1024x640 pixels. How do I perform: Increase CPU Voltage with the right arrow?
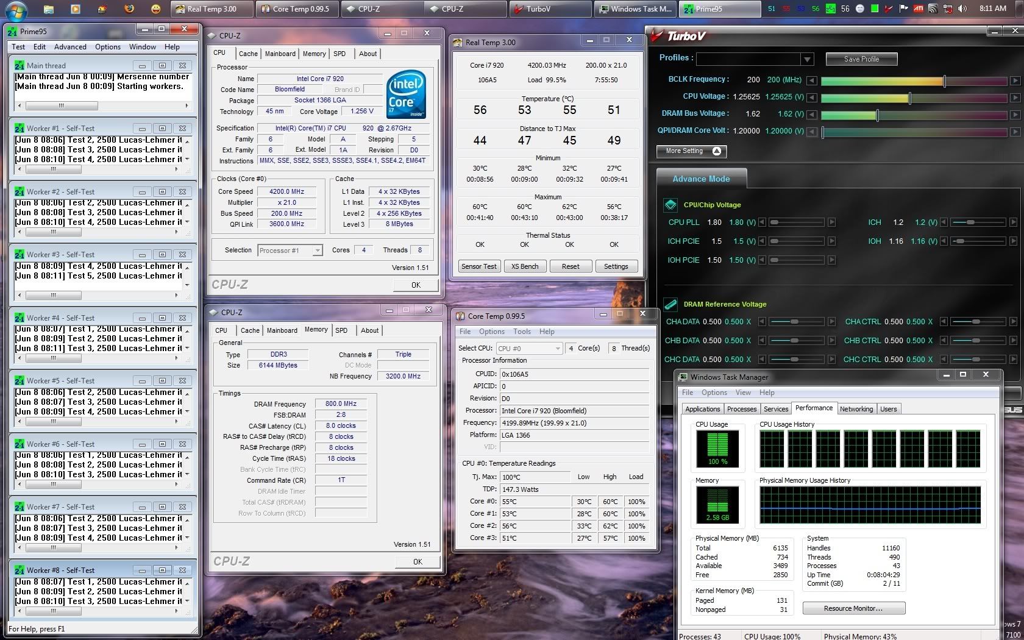(1015, 98)
